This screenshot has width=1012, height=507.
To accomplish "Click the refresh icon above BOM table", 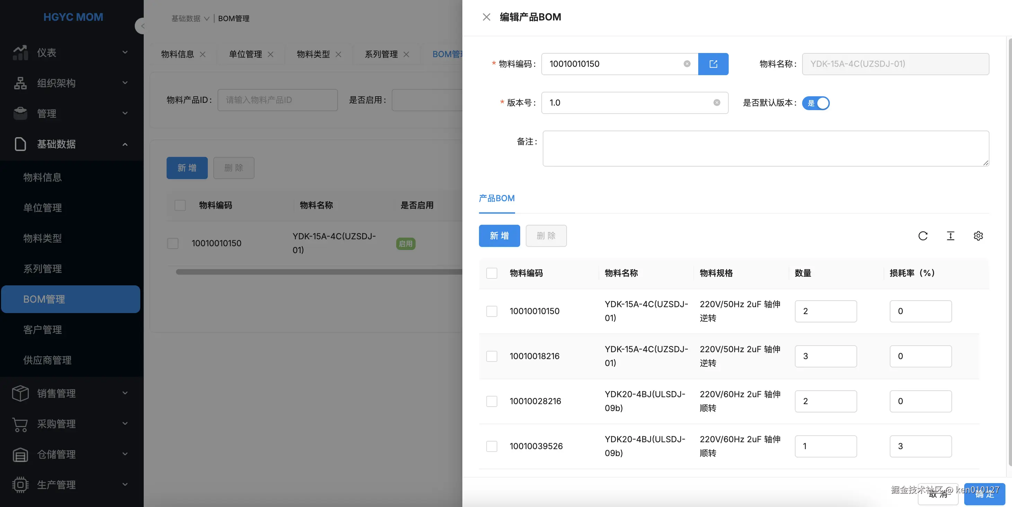I will (x=923, y=235).
